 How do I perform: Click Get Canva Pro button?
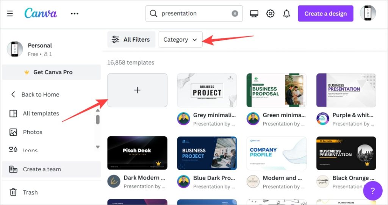pos(51,72)
